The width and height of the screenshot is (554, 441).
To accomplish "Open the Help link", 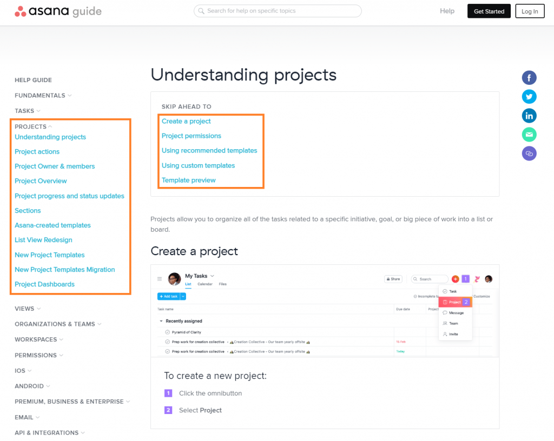I will coord(447,11).
